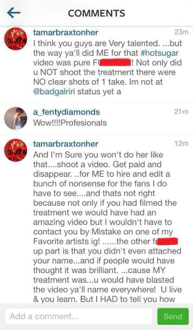Viewport: 193px width, 330px height.
Task: Open tamarbraxtonher username on 12m comment
Action: [x=65, y=144]
